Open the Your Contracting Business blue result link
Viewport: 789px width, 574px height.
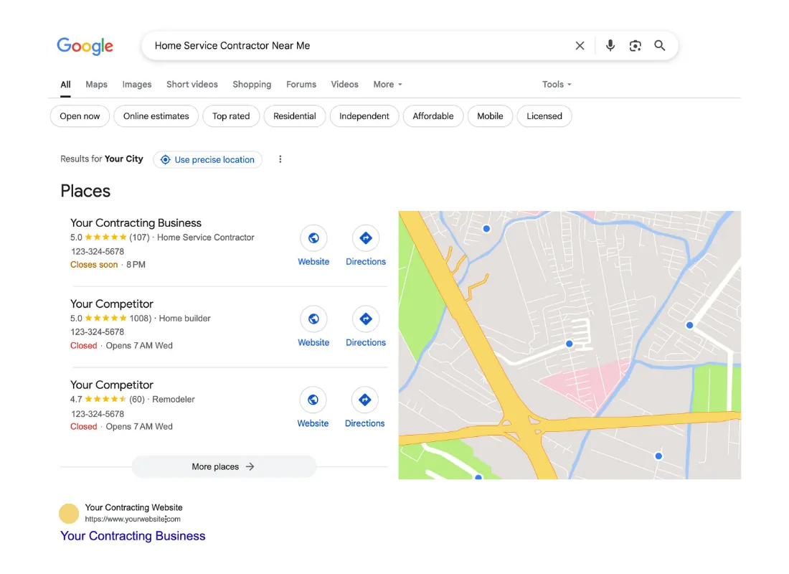(x=133, y=536)
